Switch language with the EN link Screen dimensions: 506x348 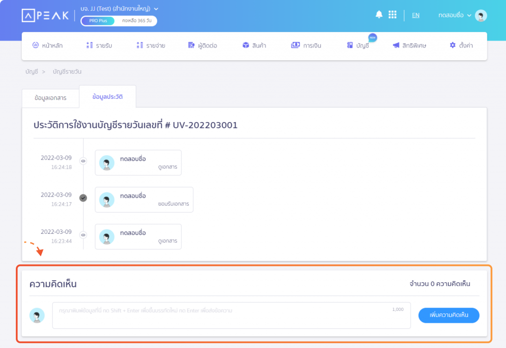pyautogui.click(x=416, y=15)
